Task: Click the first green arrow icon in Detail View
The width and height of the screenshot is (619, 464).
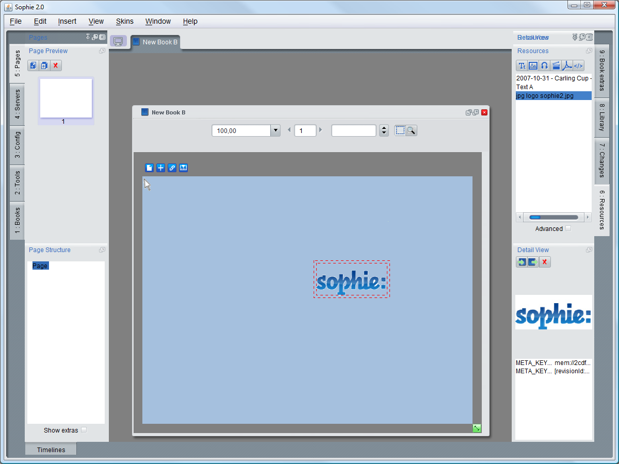Action: tap(522, 262)
